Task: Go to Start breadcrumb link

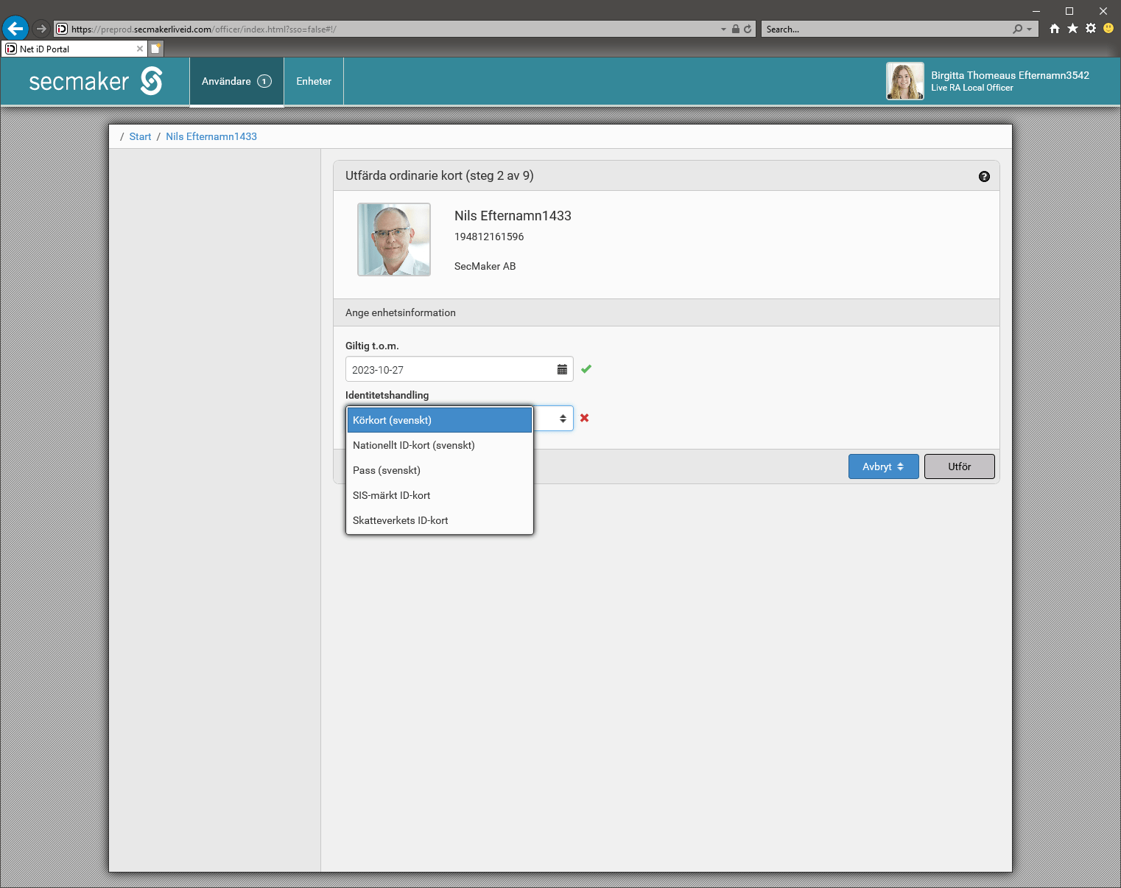Action: (x=140, y=136)
